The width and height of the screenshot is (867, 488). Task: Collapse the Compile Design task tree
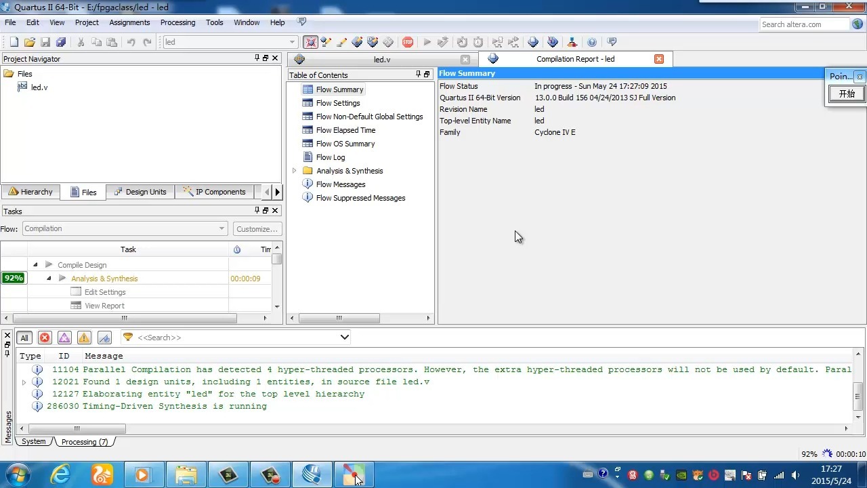pos(35,265)
